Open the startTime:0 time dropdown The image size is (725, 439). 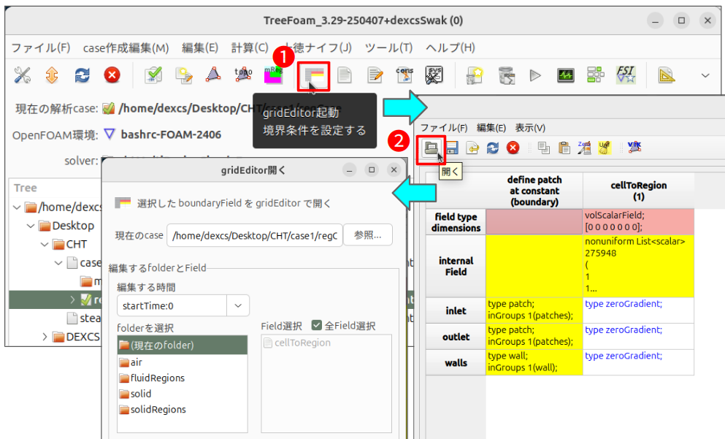pyautogui.click(x=238, y=306)
